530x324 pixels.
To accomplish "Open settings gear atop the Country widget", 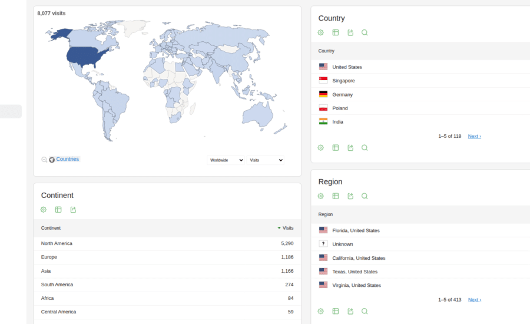I will tap(321, 32).
